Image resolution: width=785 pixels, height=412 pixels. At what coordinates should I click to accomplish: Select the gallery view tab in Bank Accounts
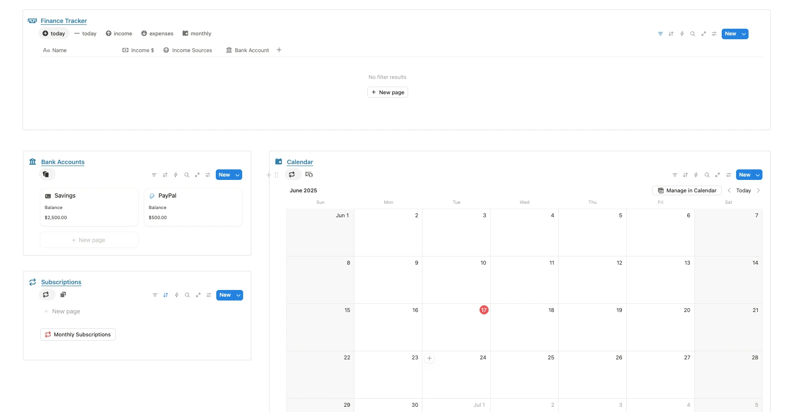click(47, 175)
